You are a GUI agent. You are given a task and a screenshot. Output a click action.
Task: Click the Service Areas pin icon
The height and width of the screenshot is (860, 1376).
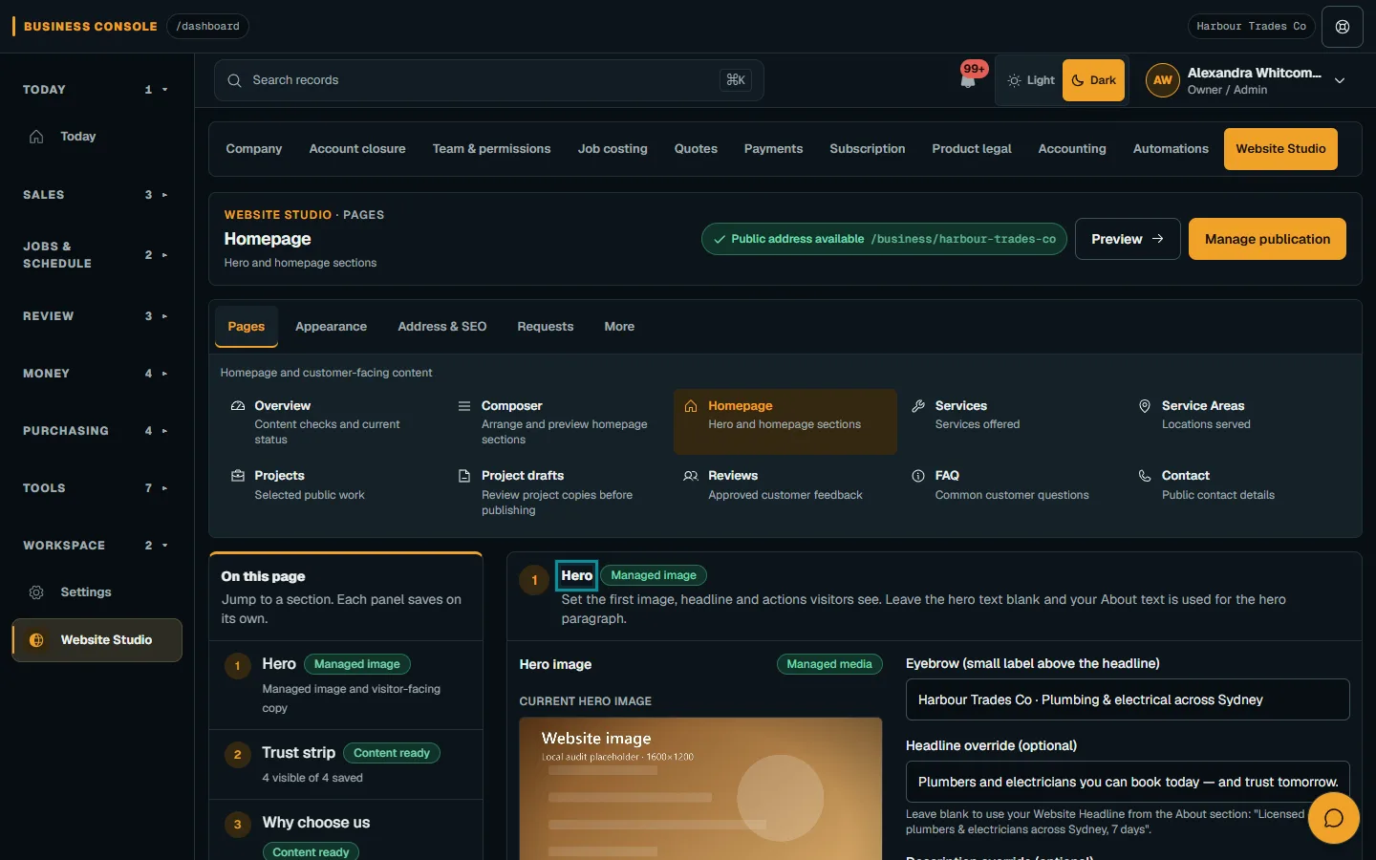coord(1145,406)
